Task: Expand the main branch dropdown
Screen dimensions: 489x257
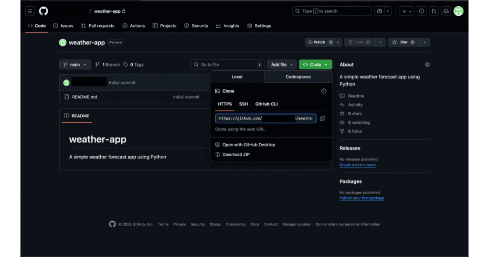Action: (75, 64)
